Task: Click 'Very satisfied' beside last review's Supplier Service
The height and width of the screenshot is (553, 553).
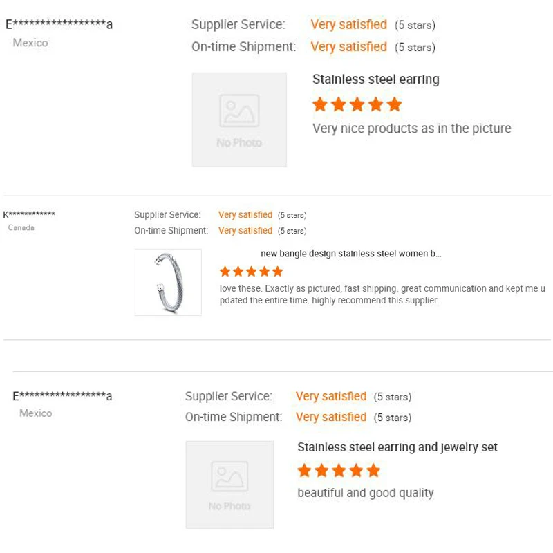Action: pyautogui.click(x=331, y=396)
